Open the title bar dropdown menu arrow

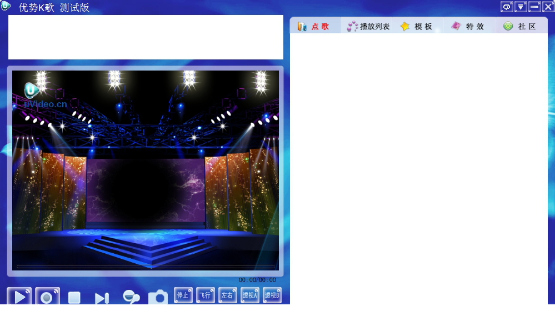[521, 7]
